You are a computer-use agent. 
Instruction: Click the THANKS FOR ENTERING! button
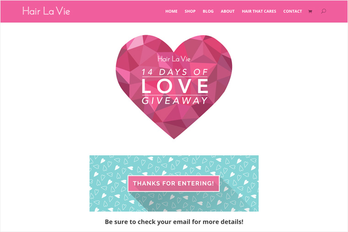coord(174,184)
